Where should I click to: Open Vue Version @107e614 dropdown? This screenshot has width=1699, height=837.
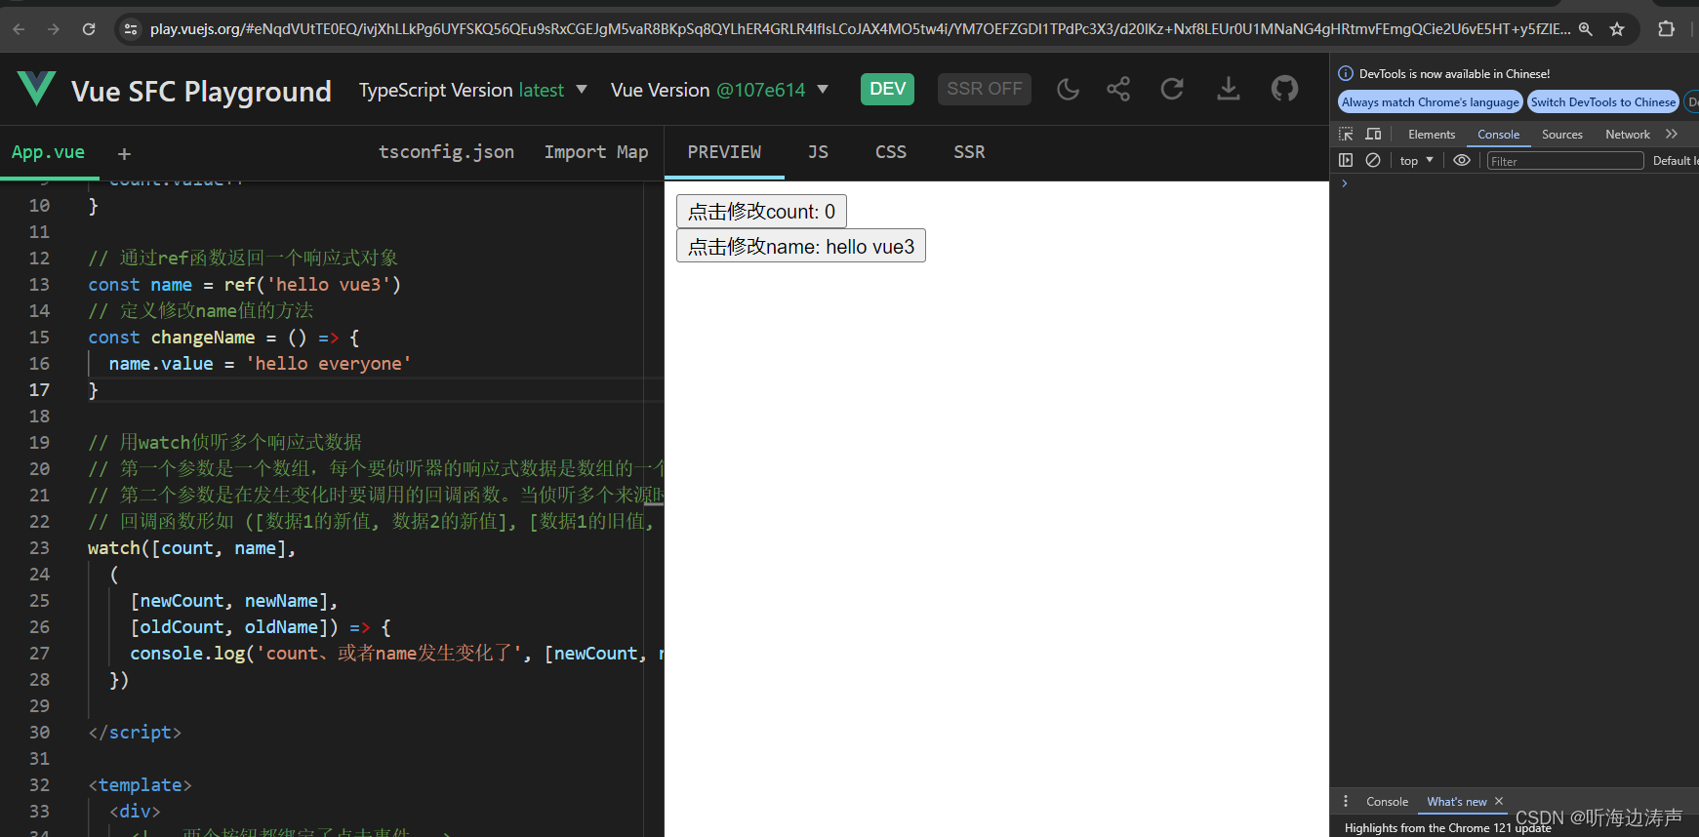[x=720, y=90]
